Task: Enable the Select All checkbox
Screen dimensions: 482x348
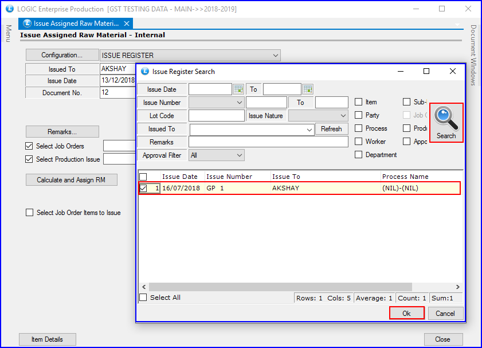Action: point(143,298)
